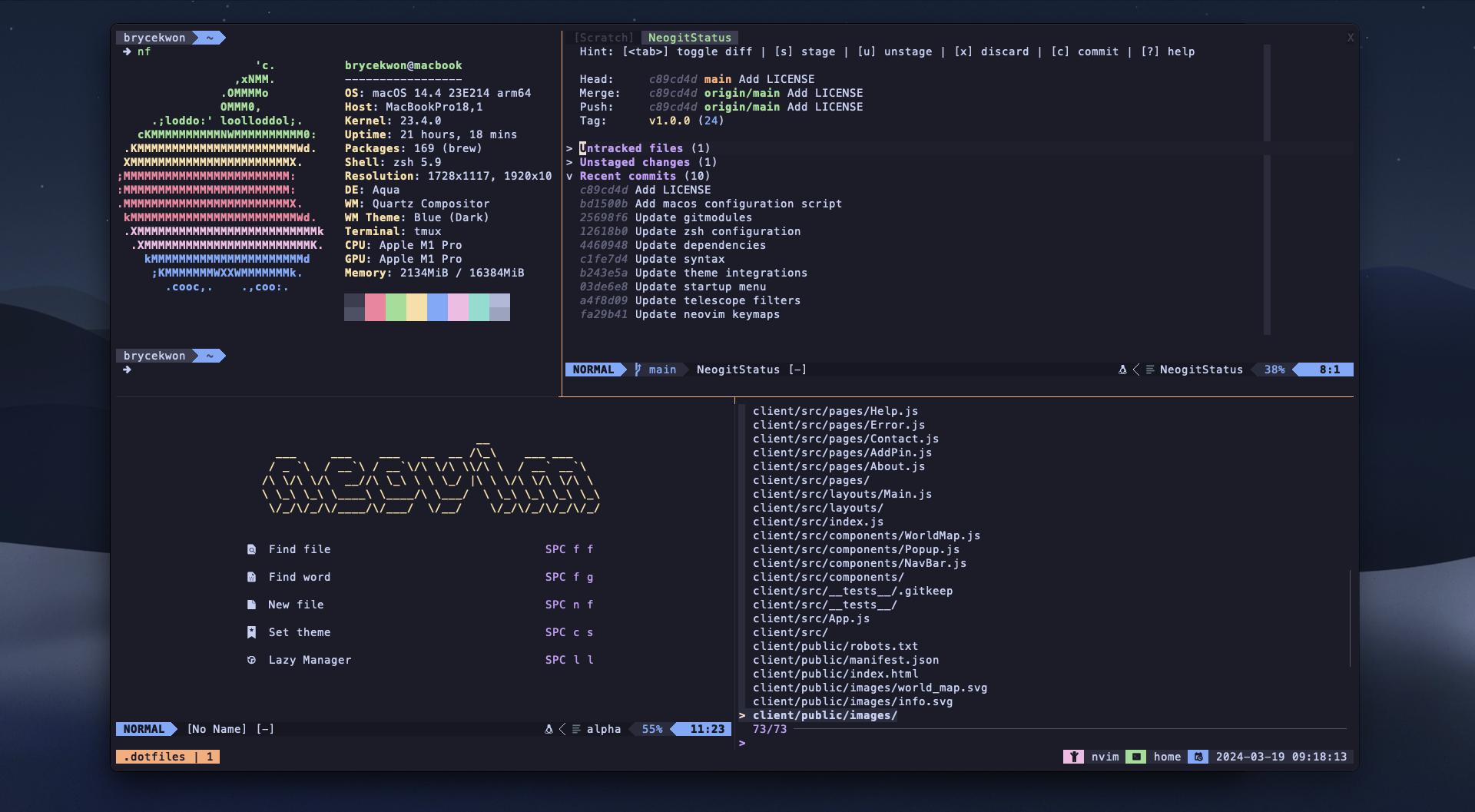Screen dimensions: 1475x812
Task: Select commit 4460948 Update dependencies
Action: tap(673, 245)
